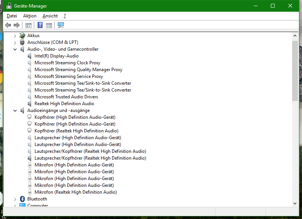Image resolution: width=302 pixels, height=219 pixels.
Task: Click Geräte-Manager title bar app icon
Action: (9, 6)
